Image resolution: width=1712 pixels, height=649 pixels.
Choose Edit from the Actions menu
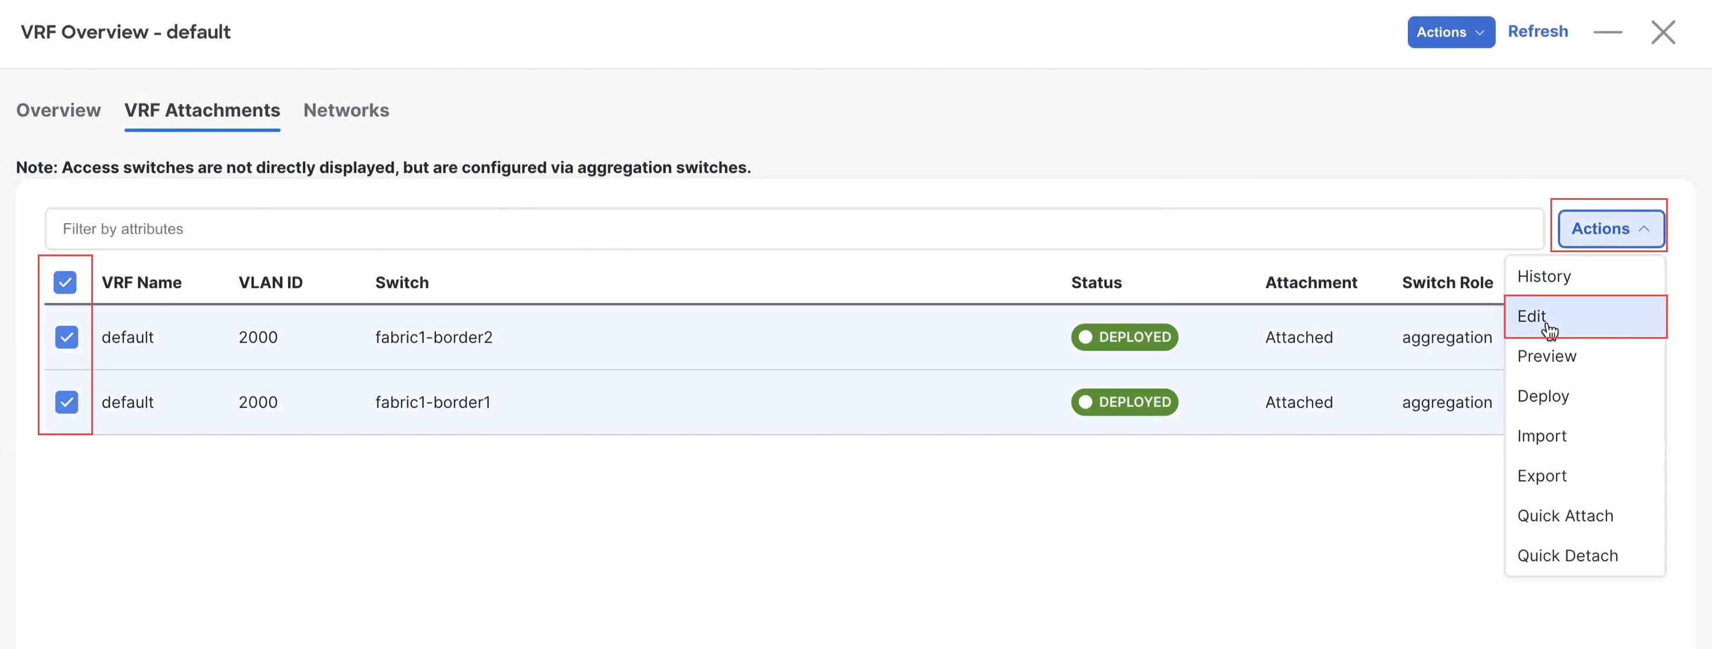click(x=1585, y=316)
